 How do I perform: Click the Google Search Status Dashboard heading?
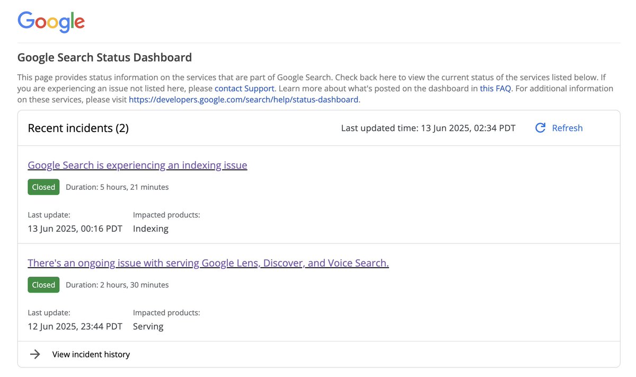[x=104, y=57]
